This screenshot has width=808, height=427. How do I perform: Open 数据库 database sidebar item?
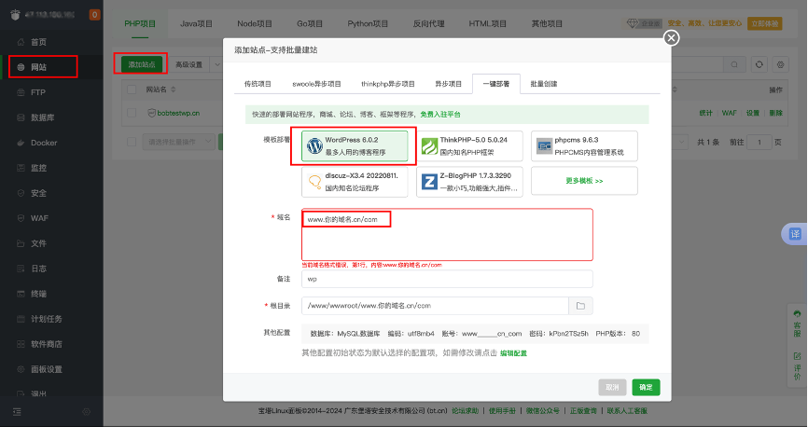[x=42, y=117]
